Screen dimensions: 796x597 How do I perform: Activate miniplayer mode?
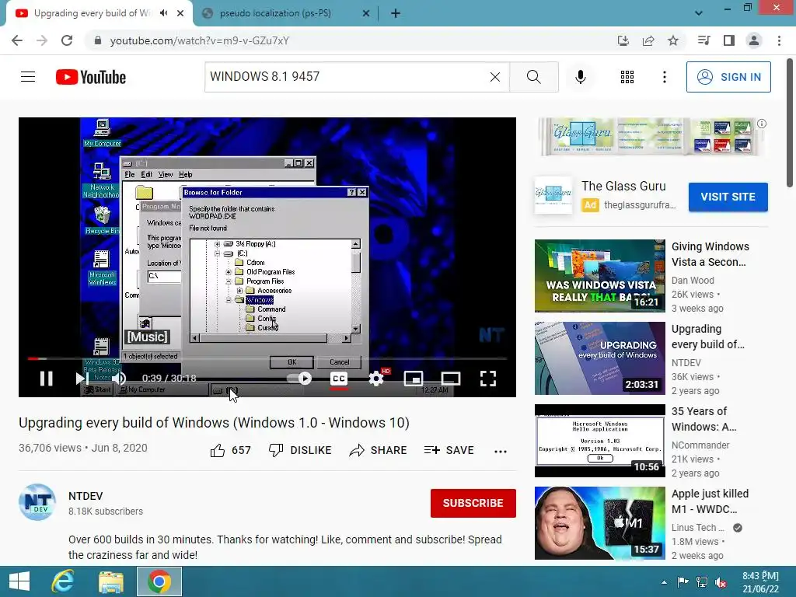click(x=414, y=379)
